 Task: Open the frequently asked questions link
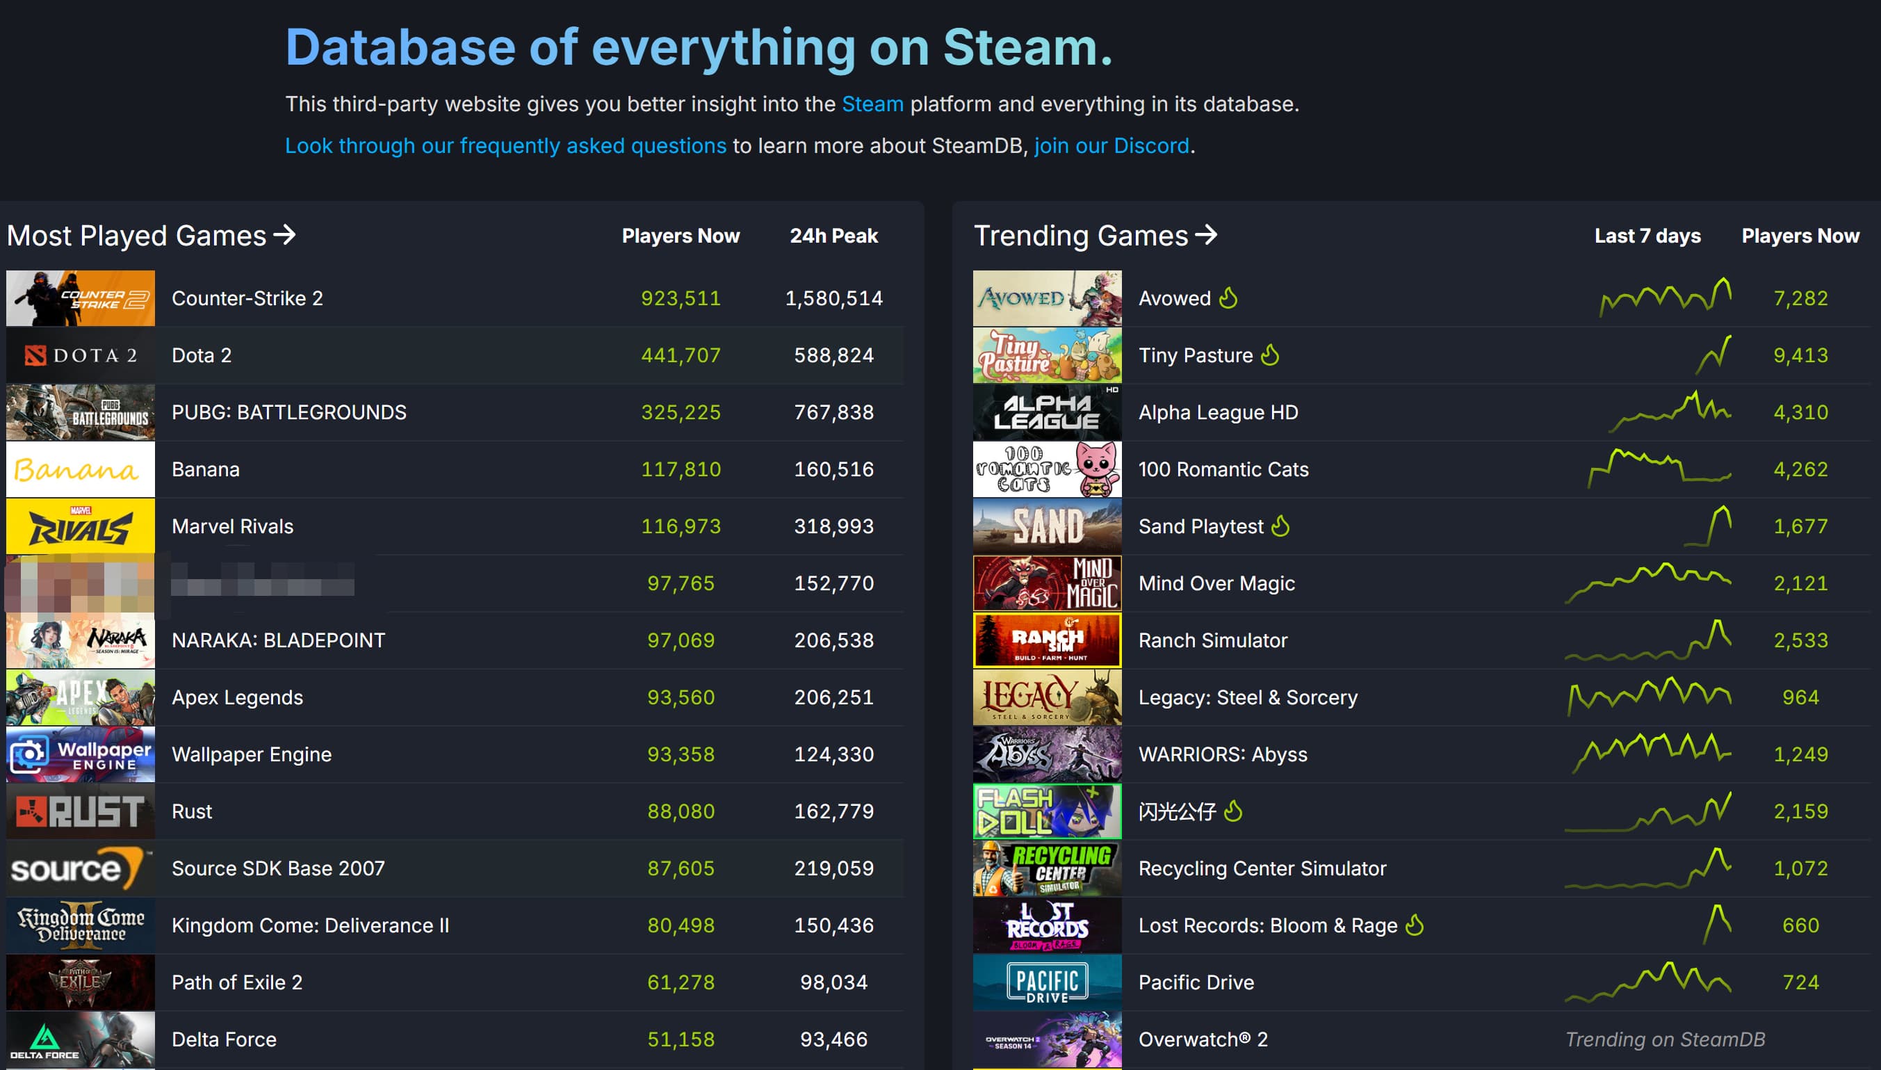[x=505, y=145]
